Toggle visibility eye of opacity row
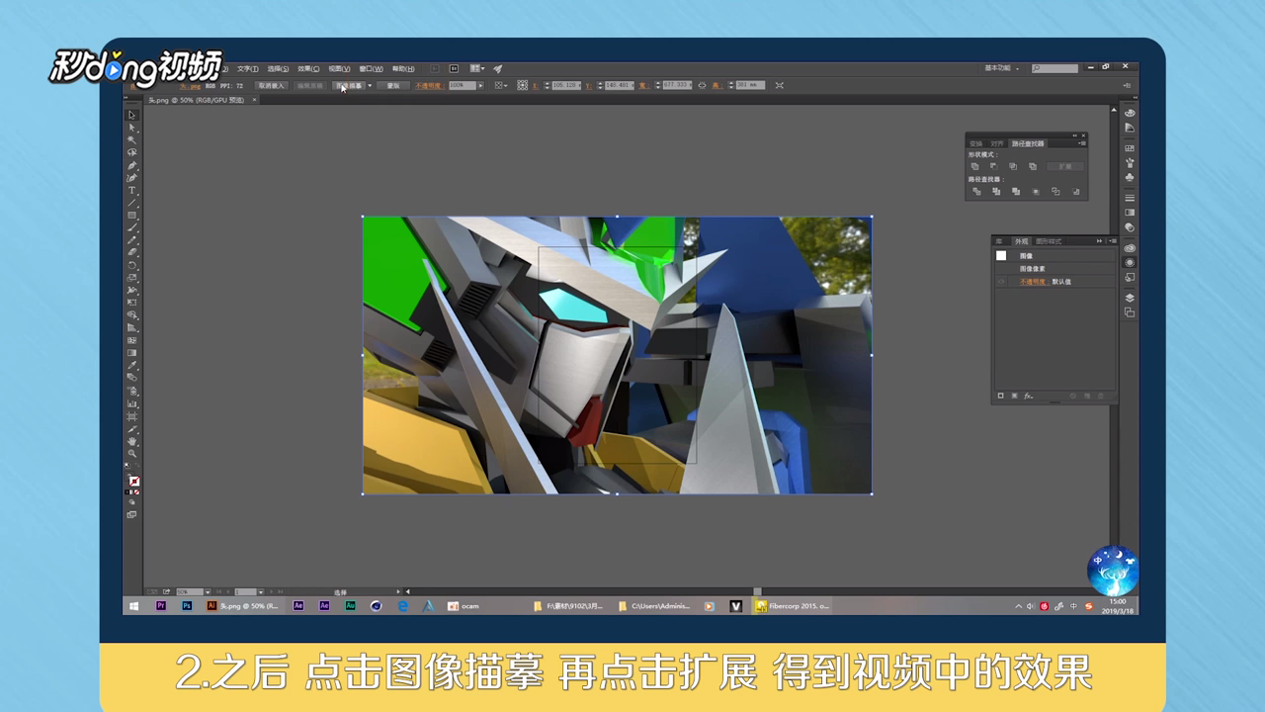Viewport: 1265px width, 712px height. (x=1001, y=282)
